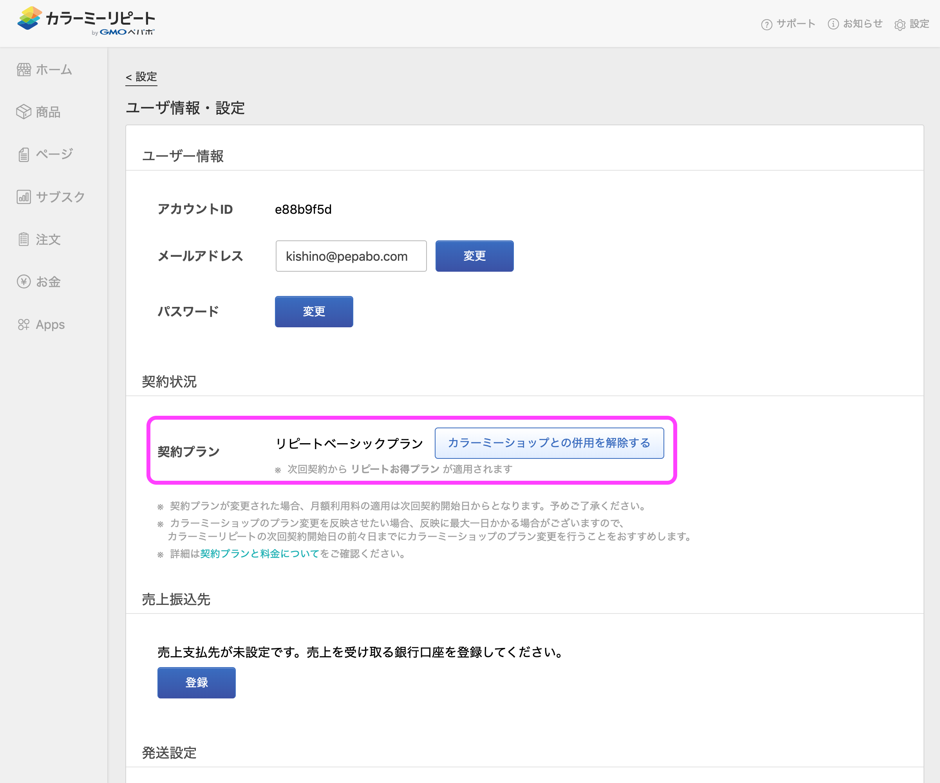Click 変更 button for パスワード
Image resolution: width=940 pixels, height=783 pixels.
pyautogui.click(x=314, y=311)
